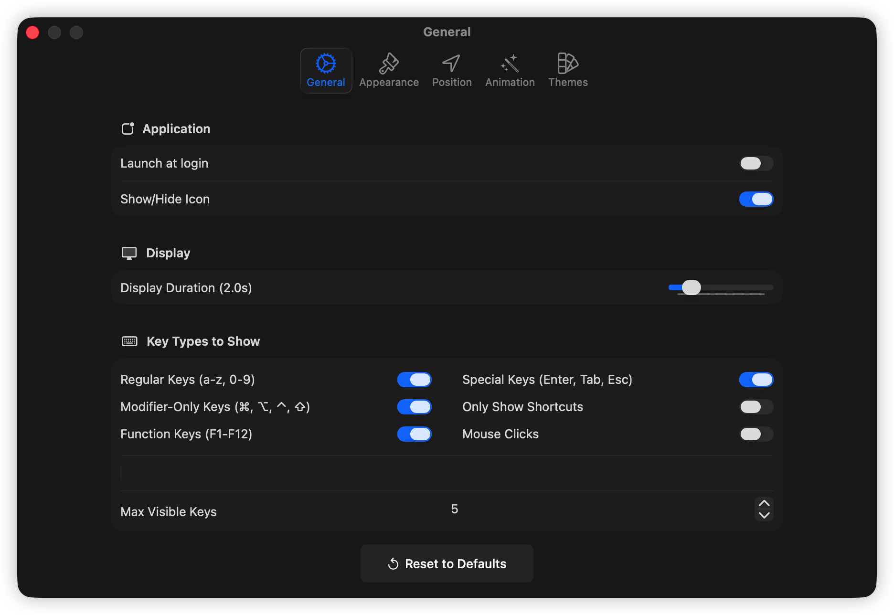Click the Max Visible Keys label
This screenshot has height=615, width=894.
pyautogui.click(x=169, y=512)
